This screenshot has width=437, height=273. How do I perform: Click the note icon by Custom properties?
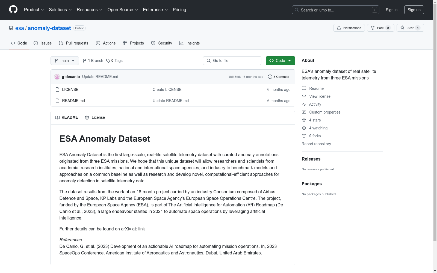(304, 112)
